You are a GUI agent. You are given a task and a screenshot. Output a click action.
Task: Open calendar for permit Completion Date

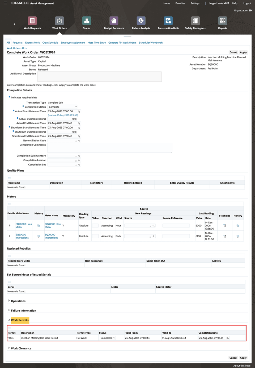point(227,338)
